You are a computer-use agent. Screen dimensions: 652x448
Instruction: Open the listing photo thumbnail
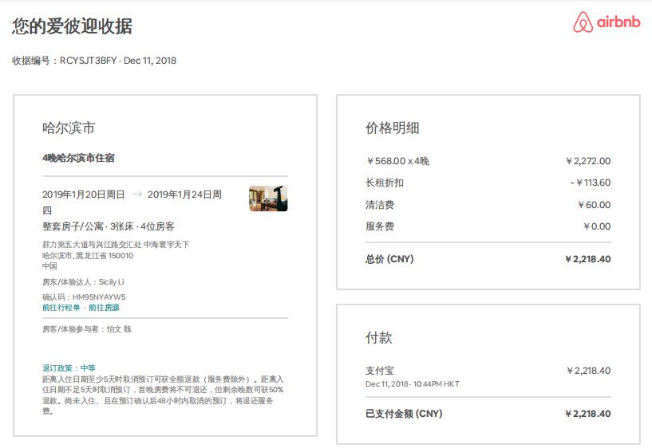(x=268, y=198)
